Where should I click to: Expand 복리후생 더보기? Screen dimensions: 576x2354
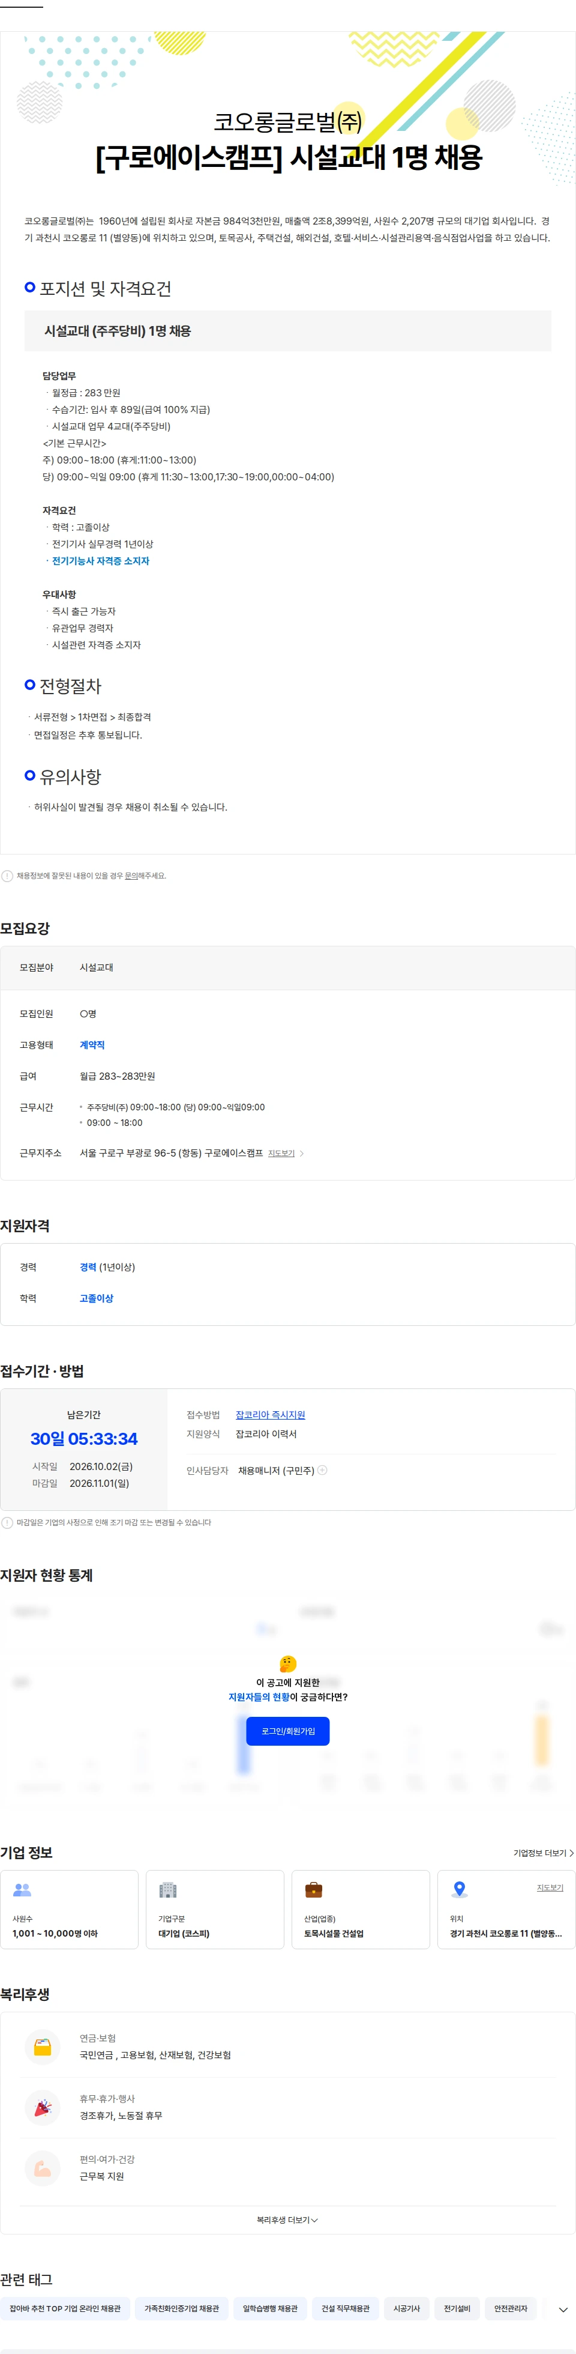[x=287, y=2219]
